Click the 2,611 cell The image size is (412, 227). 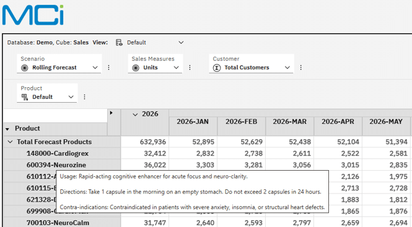[290, 153]
